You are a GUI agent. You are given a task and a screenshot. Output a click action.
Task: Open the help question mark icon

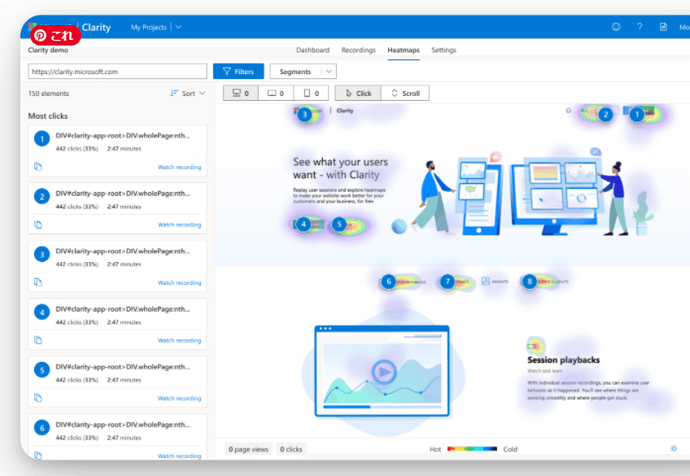pyautogui.click(x=640, y=27)
